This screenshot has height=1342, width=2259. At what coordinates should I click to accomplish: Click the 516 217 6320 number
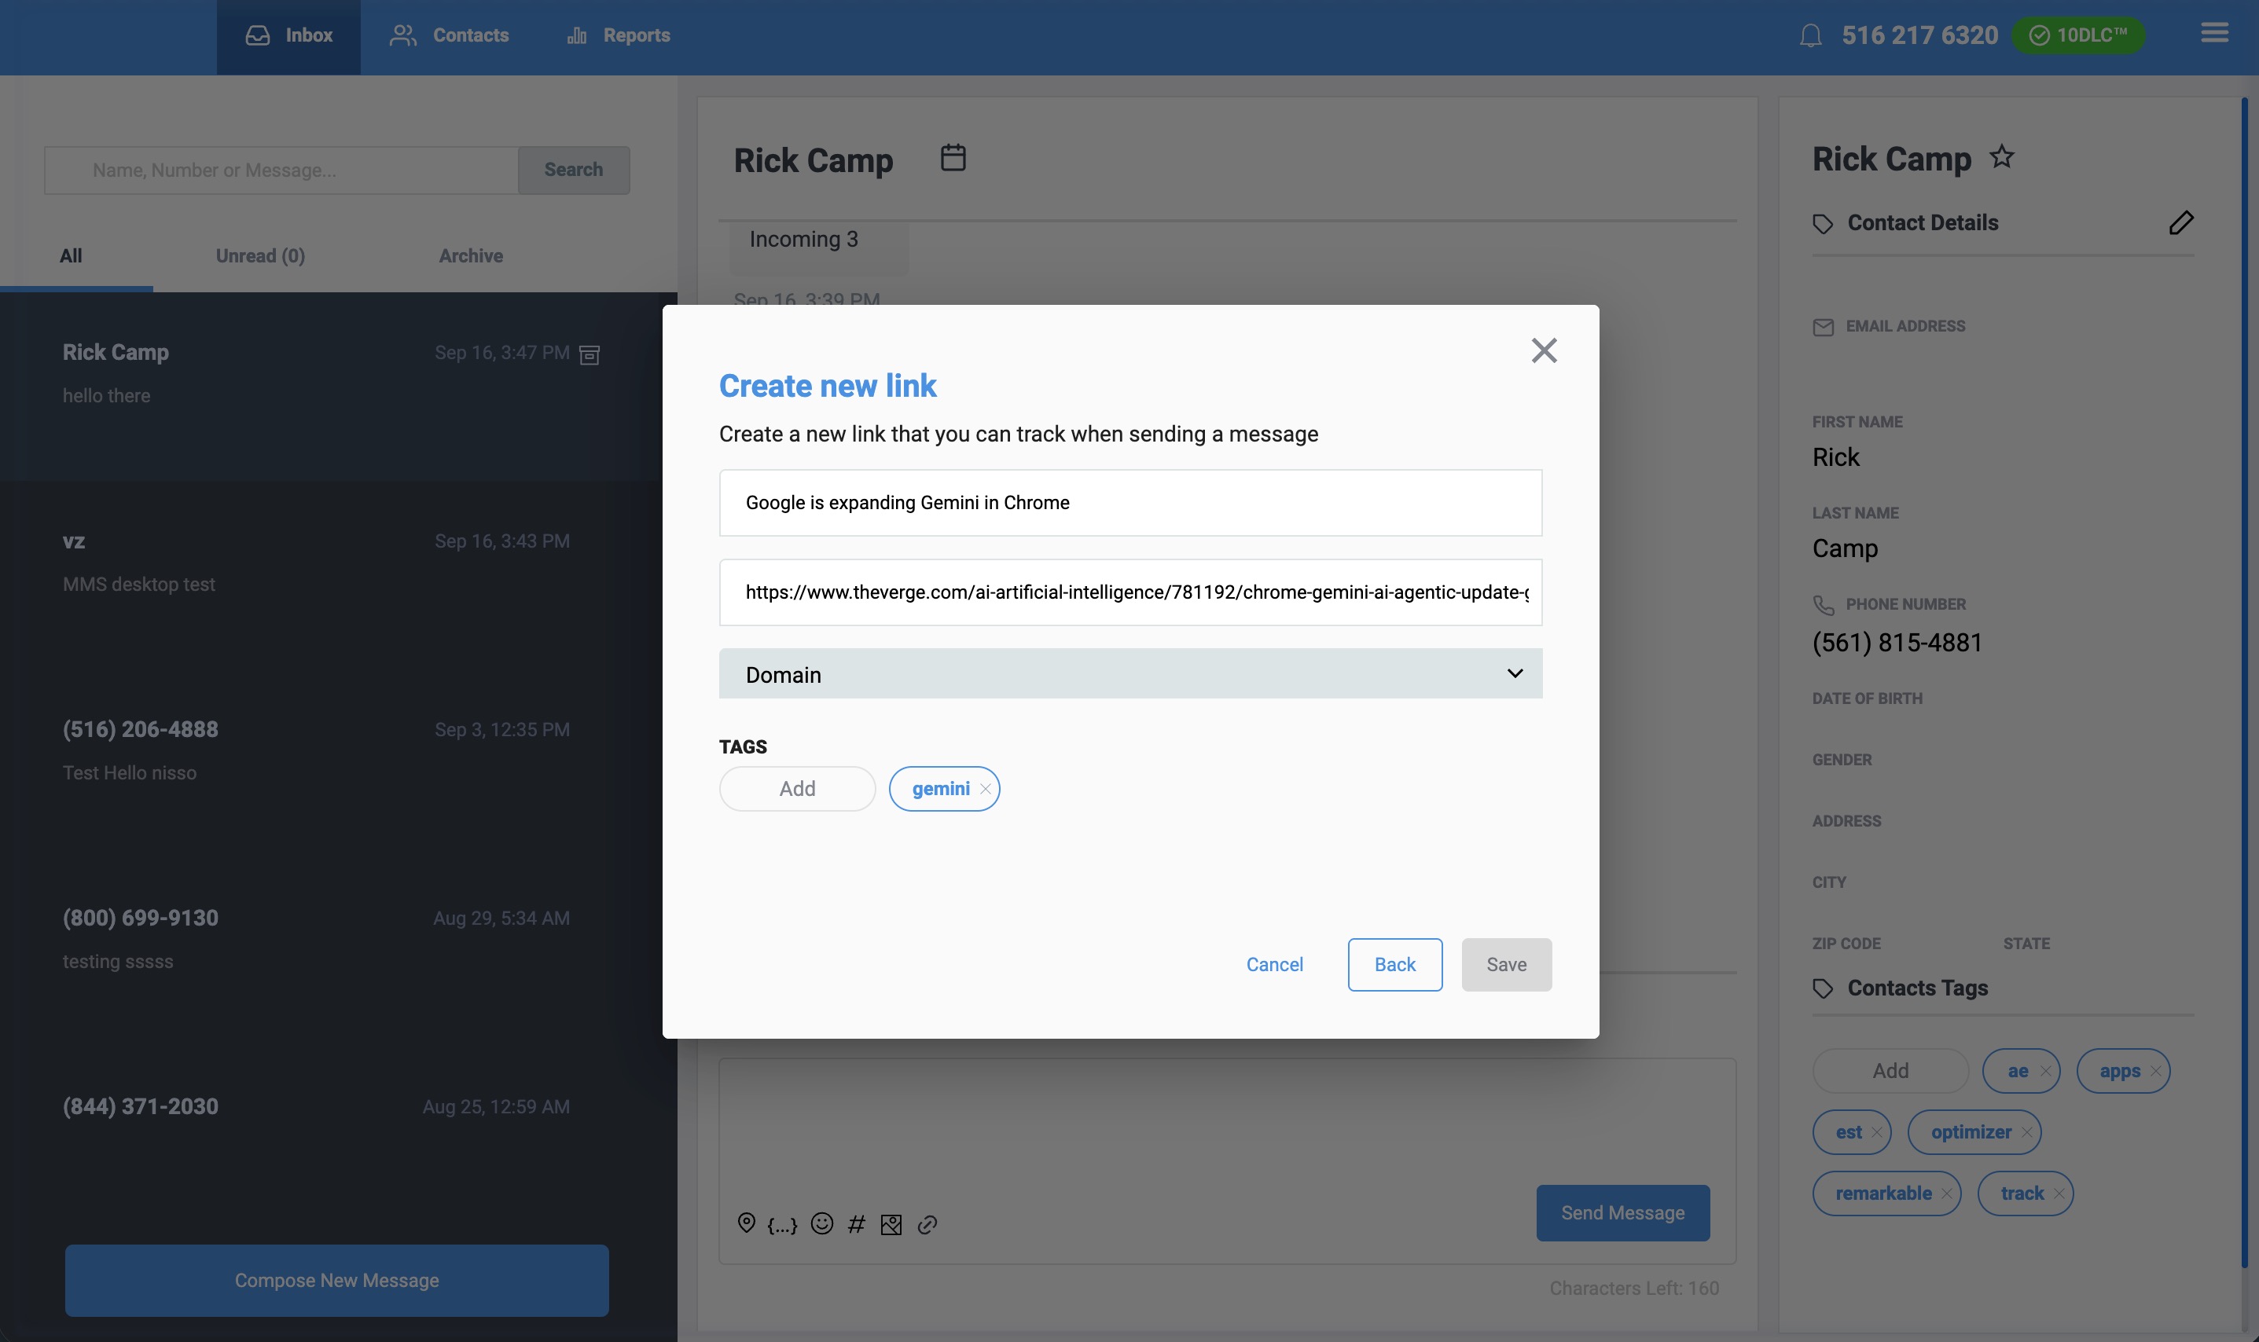pos(1919,35)
